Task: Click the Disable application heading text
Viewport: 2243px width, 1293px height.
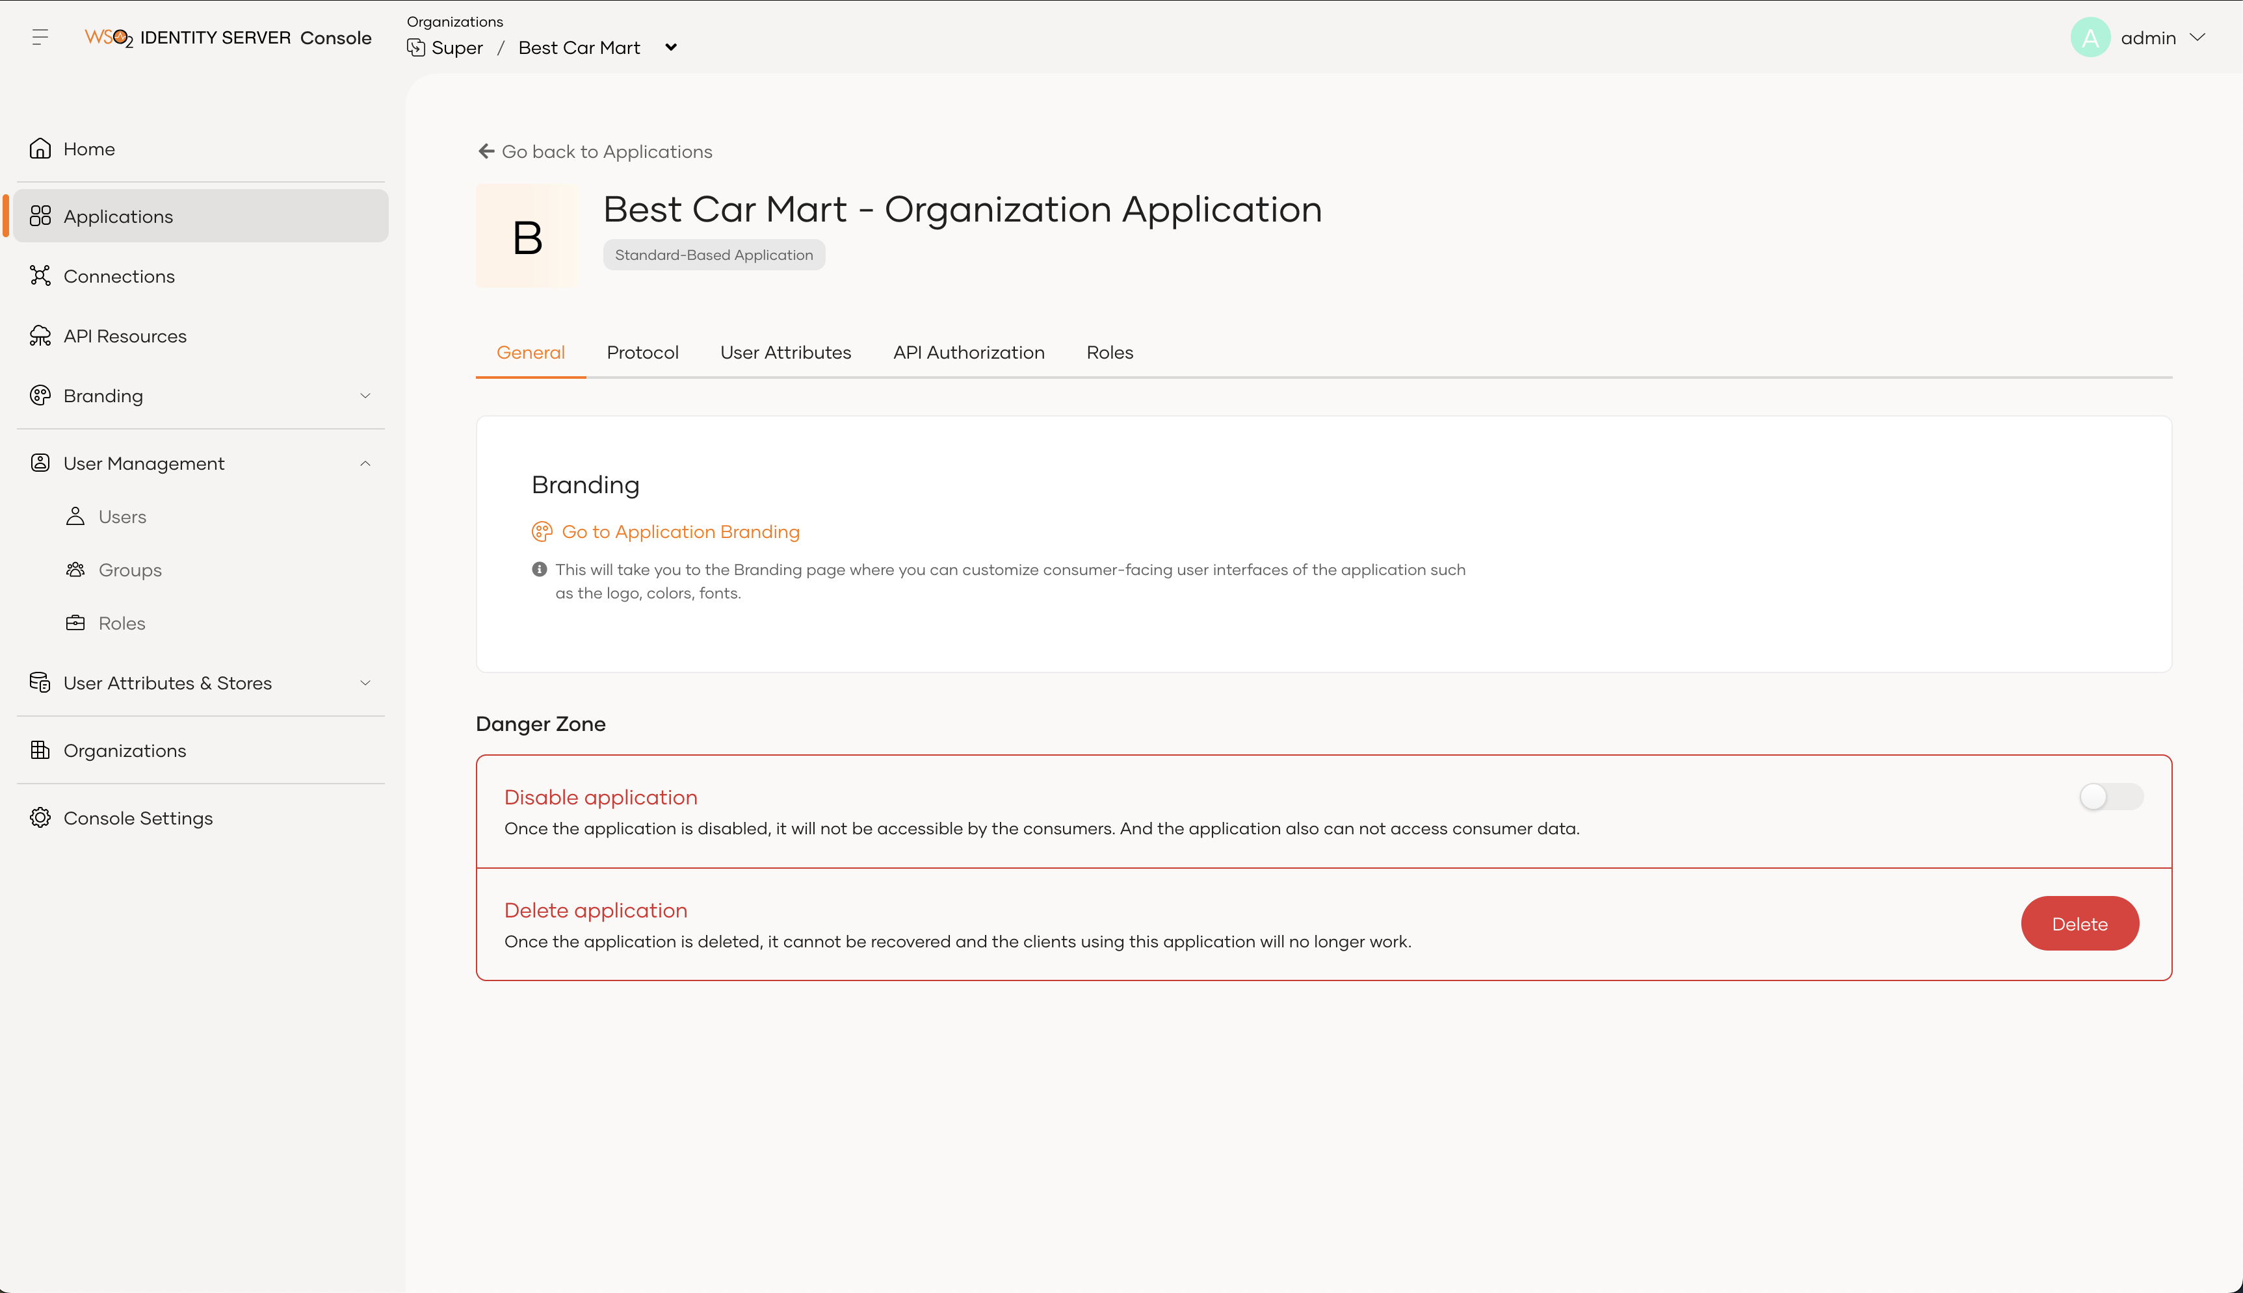Action: 601,797
